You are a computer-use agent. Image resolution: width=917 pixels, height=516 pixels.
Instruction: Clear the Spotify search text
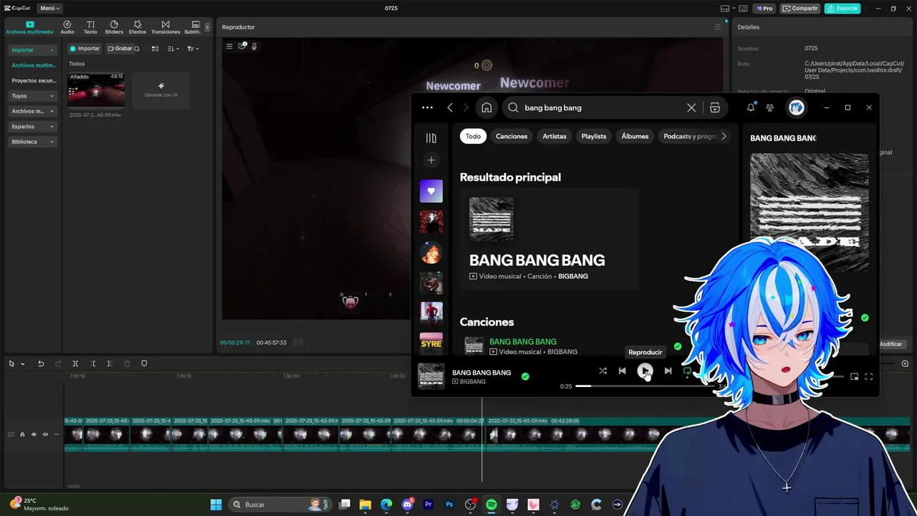691,107
